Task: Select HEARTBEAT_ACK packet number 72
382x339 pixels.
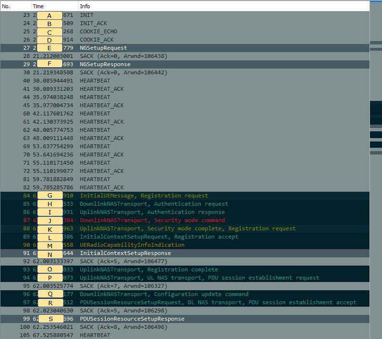Action: tap(185, 171)
